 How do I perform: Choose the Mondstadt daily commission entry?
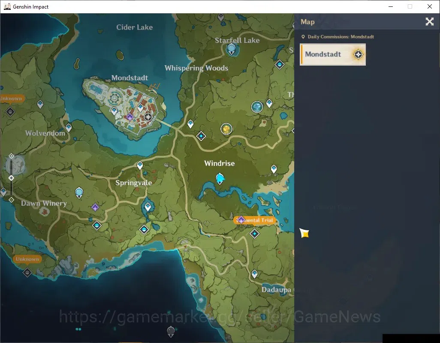[333, 54]
